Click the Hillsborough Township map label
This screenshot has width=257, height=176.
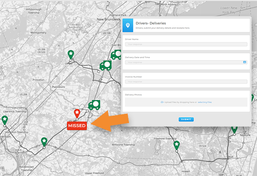tap(33, 11)
